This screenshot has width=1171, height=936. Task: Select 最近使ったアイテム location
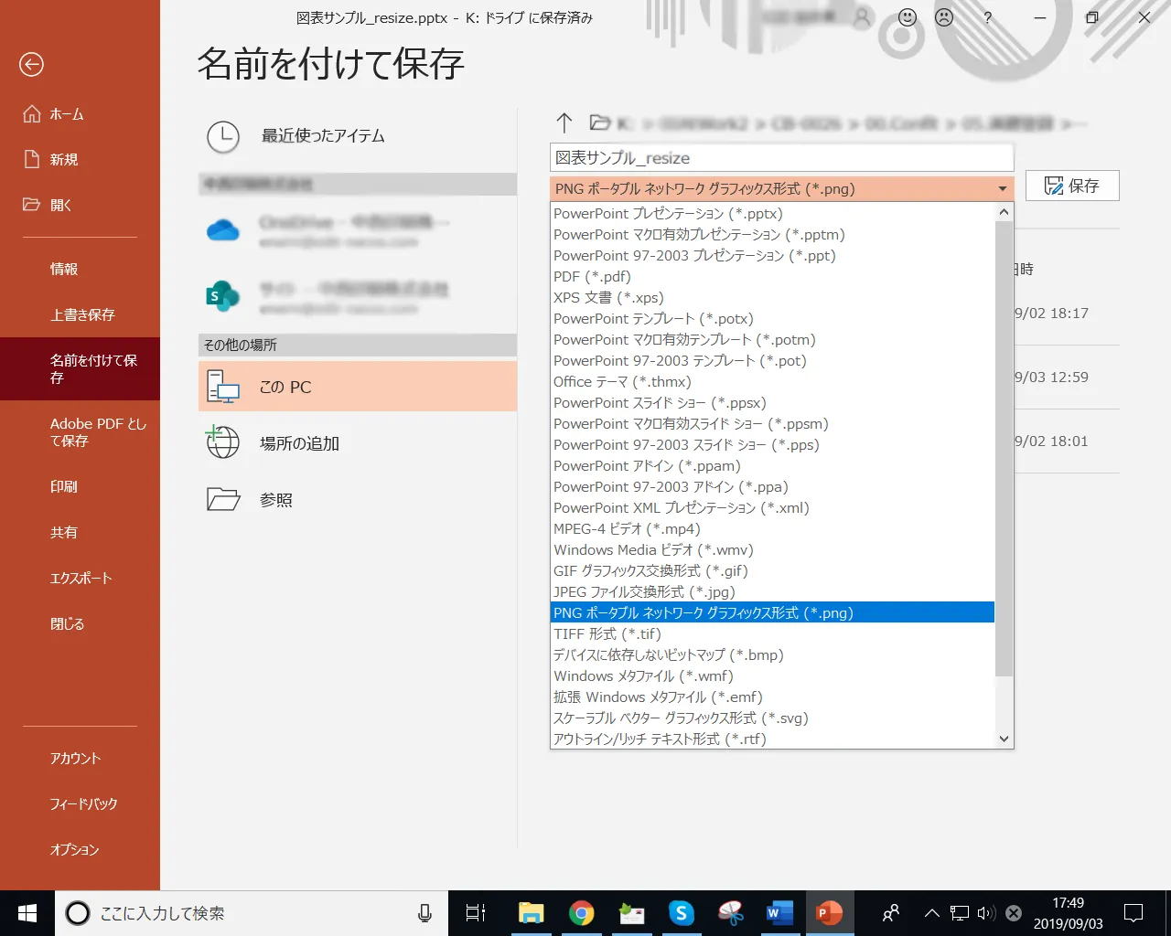pyautogui.click(x=322, y=136)
